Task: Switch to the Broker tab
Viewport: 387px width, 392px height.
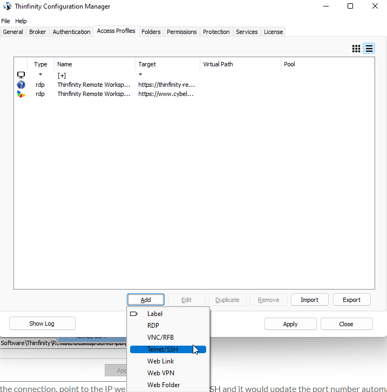Action: [38, 32]
